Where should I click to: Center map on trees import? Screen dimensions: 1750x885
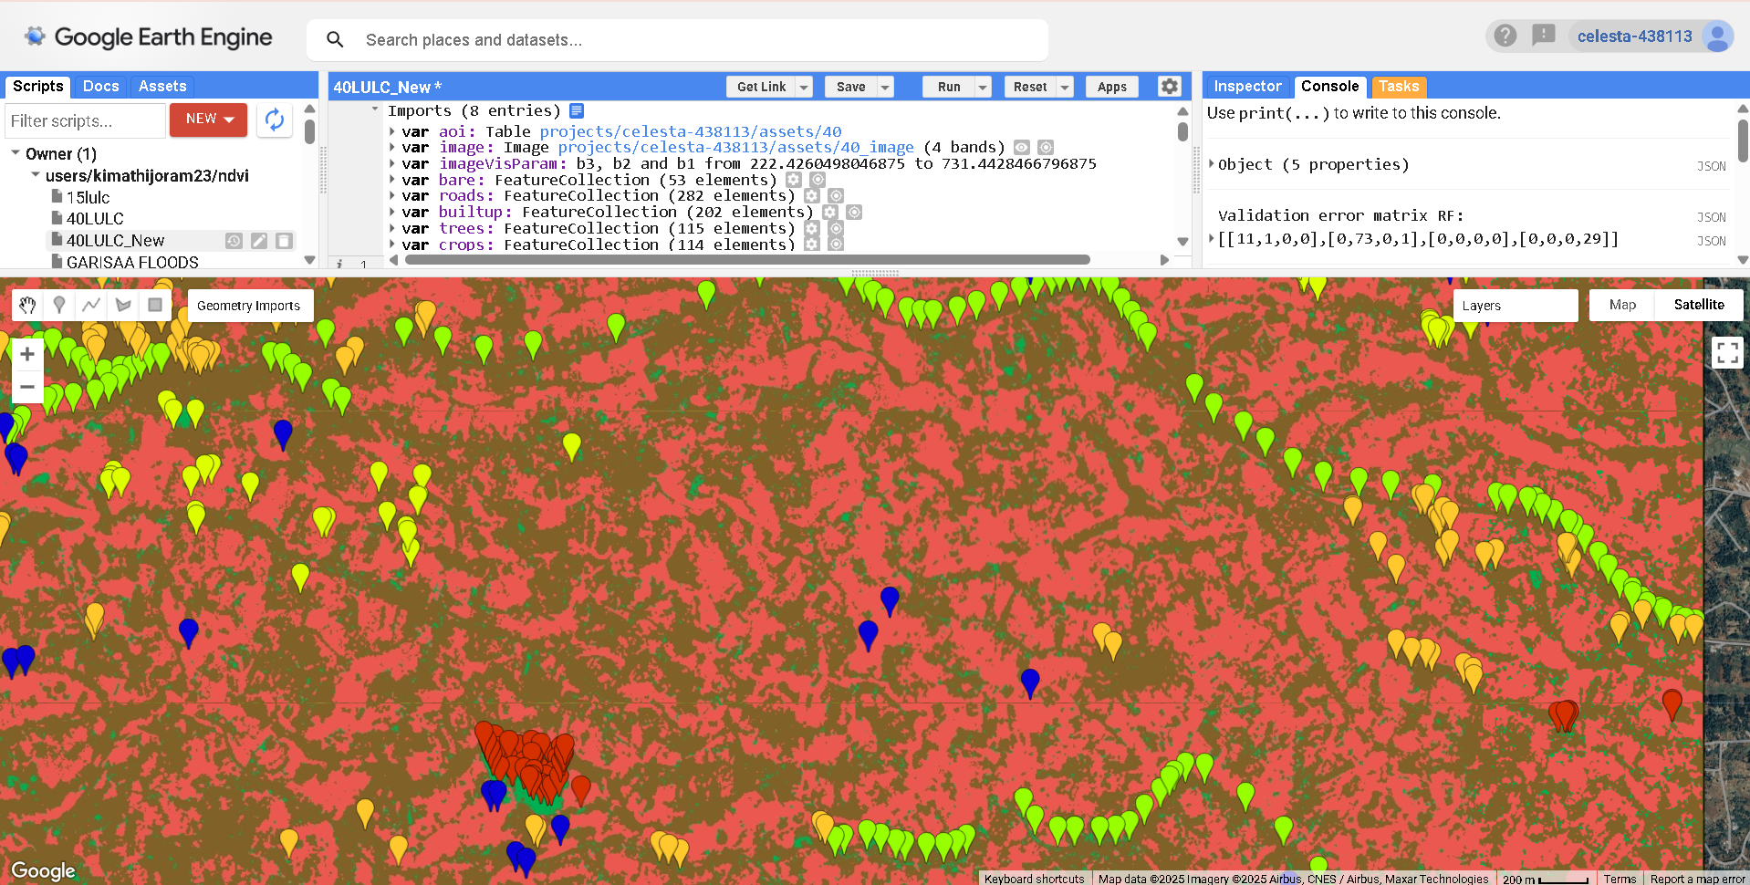tap(836, 228)
